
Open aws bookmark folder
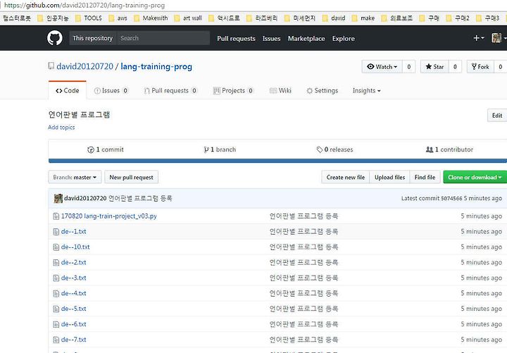(118, 18)
